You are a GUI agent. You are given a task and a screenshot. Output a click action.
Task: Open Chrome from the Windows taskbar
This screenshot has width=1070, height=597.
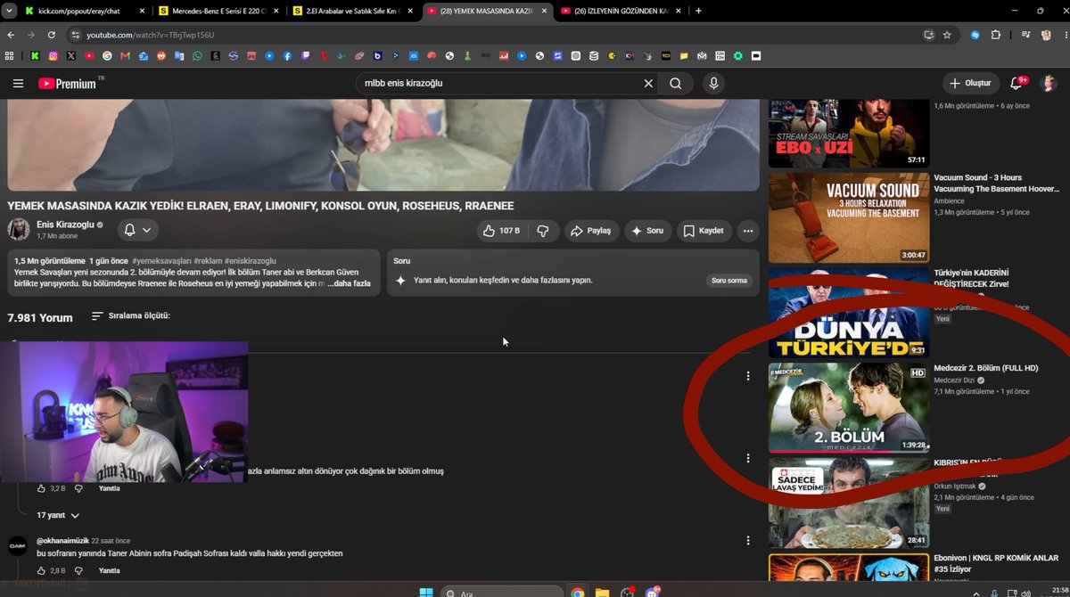pyautogui.click(x=577, y=592)
